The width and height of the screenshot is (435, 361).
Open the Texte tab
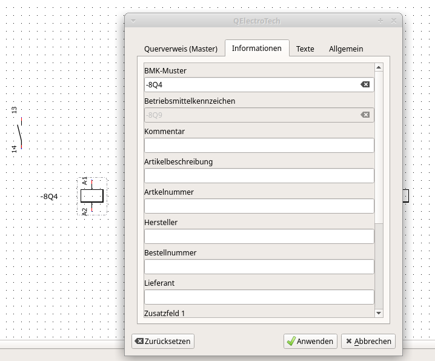tap(305, 49)
